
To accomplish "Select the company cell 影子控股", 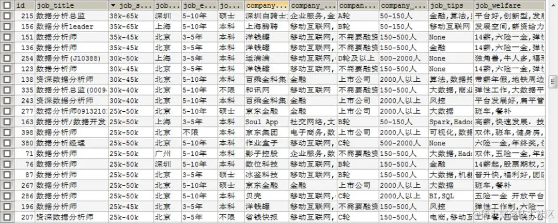I will (267, 154).
